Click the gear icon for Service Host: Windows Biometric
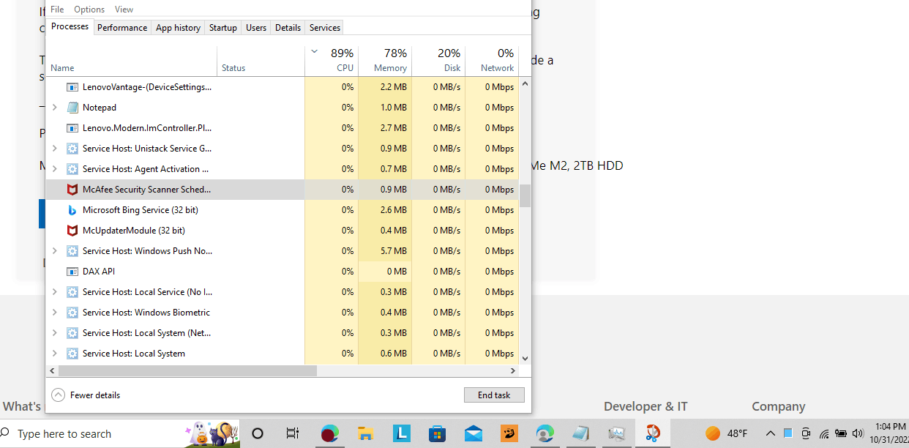This screenshot has width=909, height=448. tap(72, 313)
